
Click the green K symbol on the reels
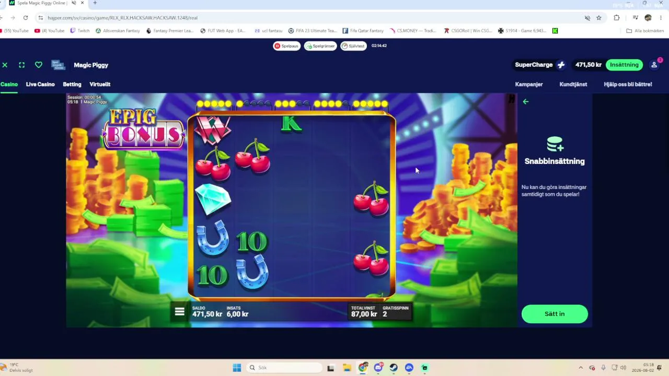pos(291,124)
